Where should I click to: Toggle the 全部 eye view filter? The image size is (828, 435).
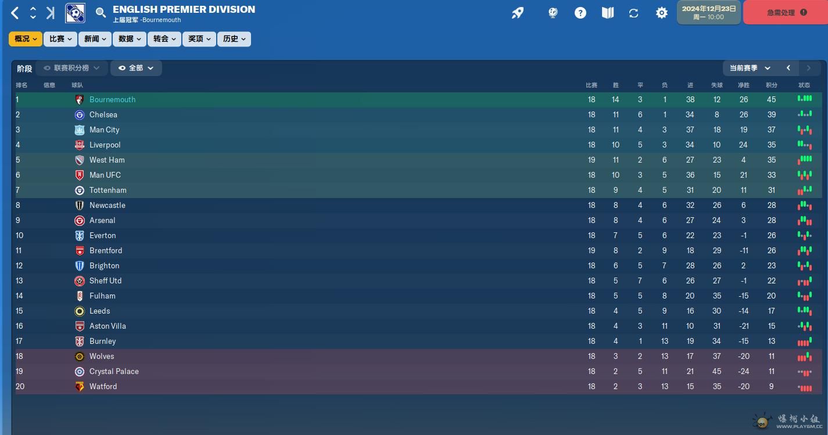[136, 68]
